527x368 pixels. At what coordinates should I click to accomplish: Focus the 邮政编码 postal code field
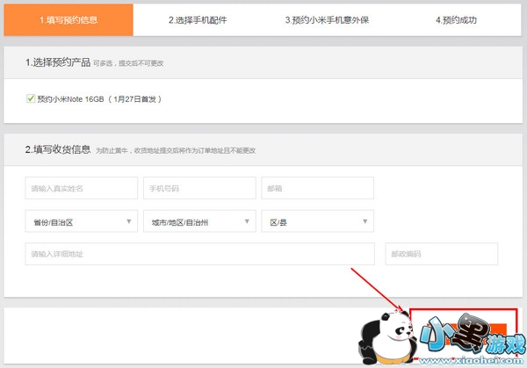(x=442, y=254)
